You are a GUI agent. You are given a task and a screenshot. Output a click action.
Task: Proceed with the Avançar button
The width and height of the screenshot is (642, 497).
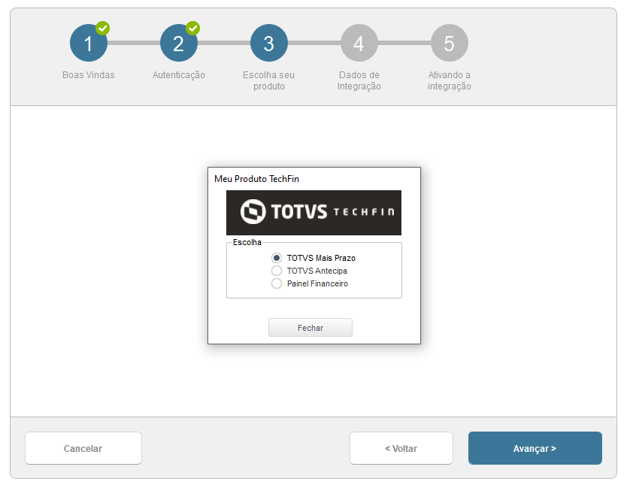click(x=535, y=448)
